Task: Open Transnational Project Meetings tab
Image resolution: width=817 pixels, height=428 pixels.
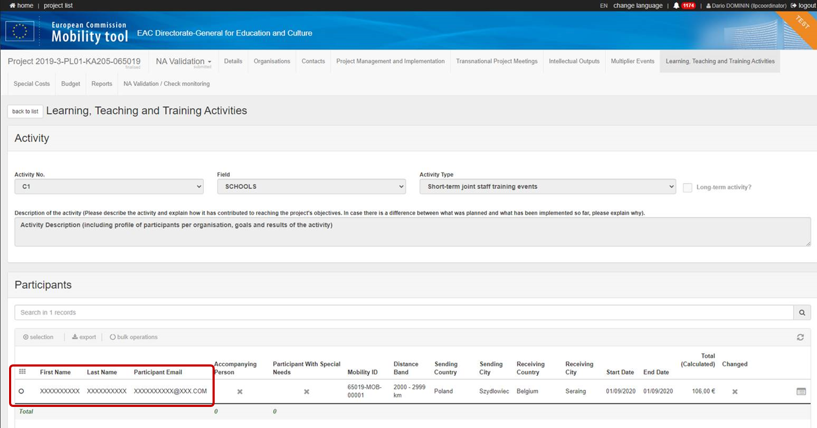Action: pyautogui.click(x=497, y=61)
